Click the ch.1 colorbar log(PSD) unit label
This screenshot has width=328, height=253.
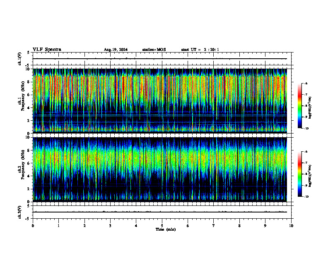[x=310, y=108]
